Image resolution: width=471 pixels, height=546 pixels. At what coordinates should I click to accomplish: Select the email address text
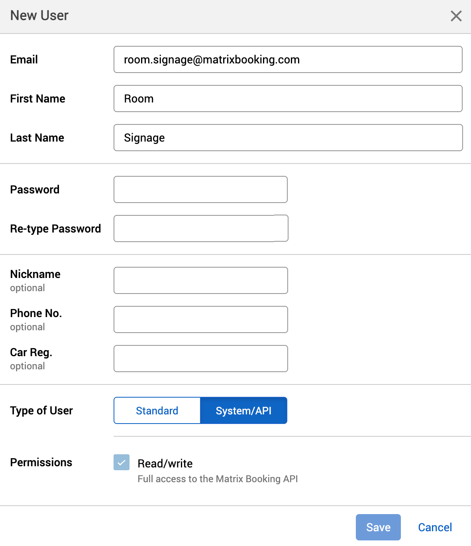(x=211, y=59)
